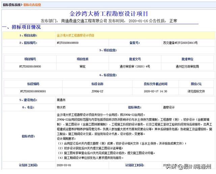Click the bid deadline 2020-02-17 14:30
This screenshot has height=174, width=216.
156,91
